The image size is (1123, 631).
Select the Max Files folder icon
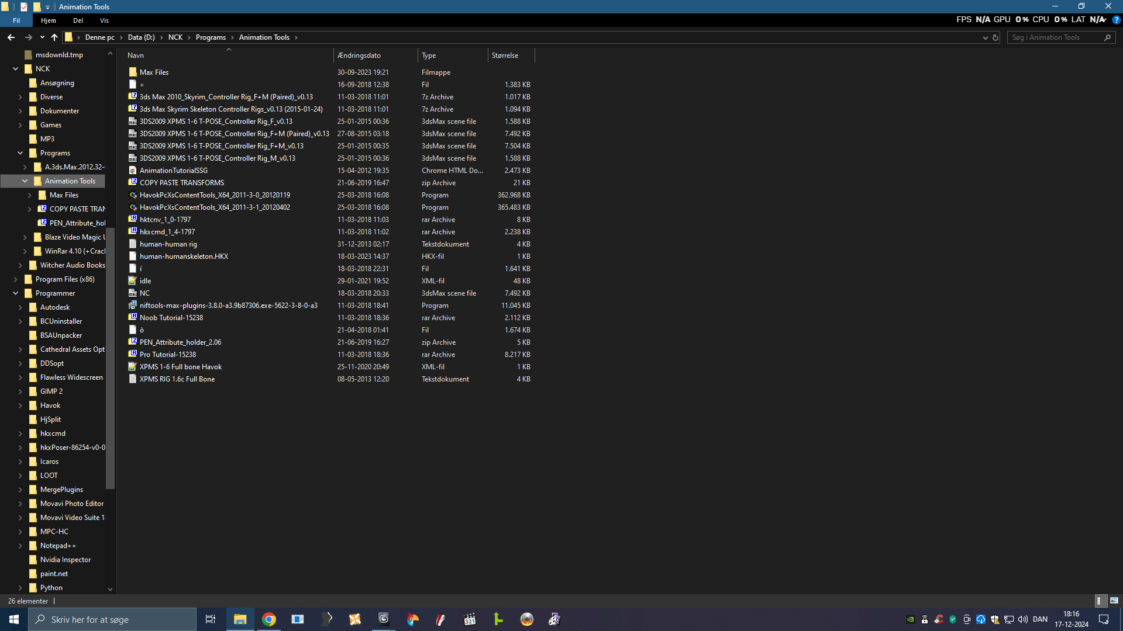click(x=133, y=72)
